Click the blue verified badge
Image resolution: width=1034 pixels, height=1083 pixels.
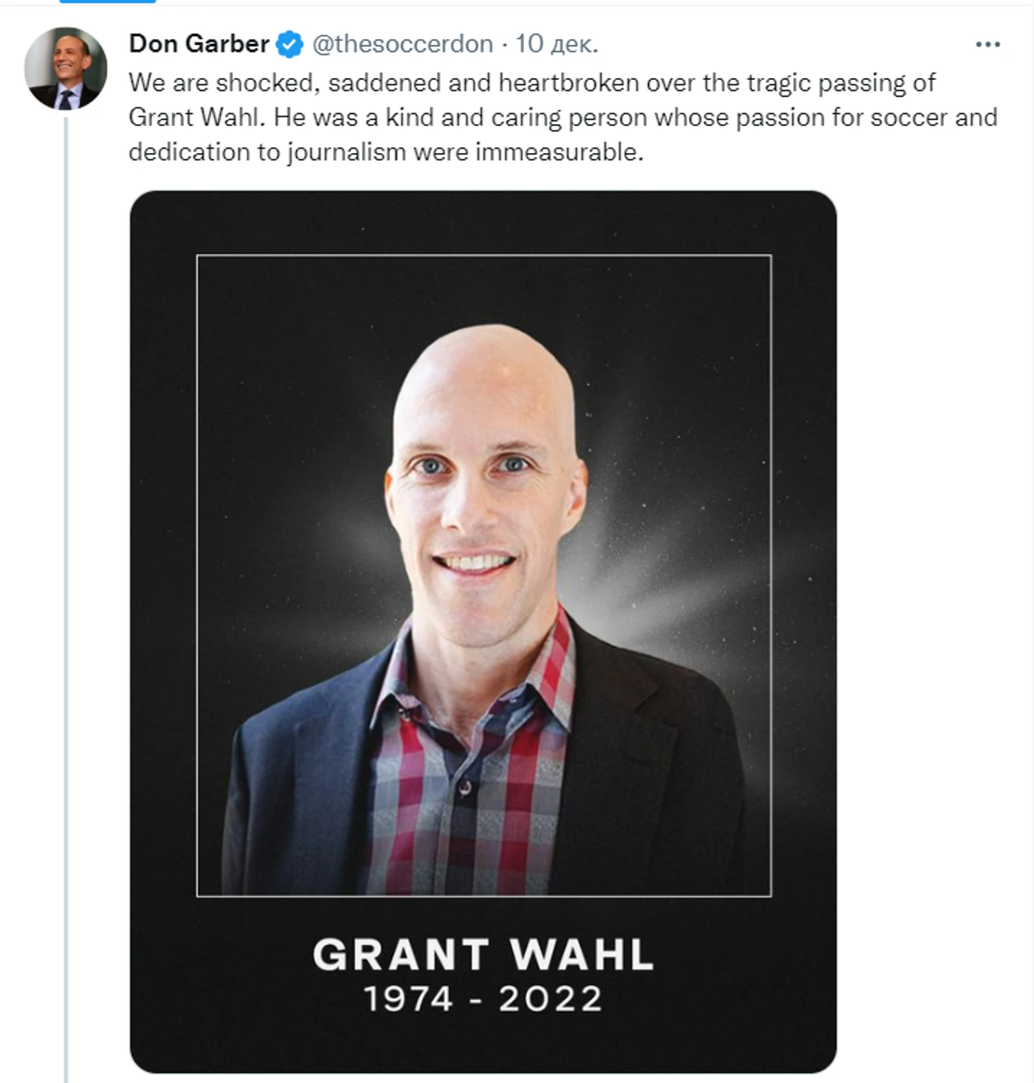[x=289, y=44]
